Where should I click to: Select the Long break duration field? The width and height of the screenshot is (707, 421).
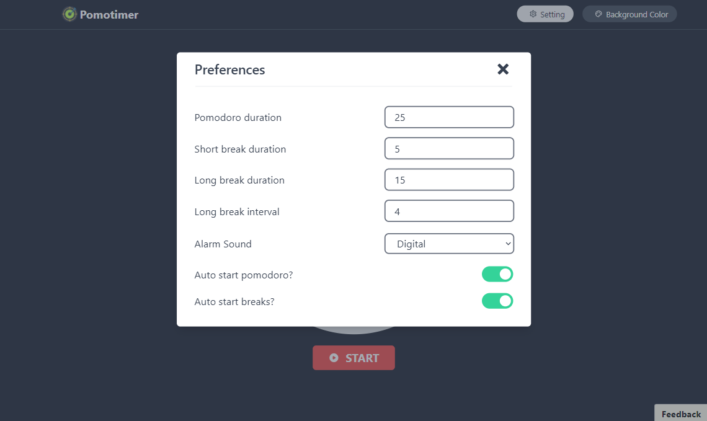click(449, 180)
